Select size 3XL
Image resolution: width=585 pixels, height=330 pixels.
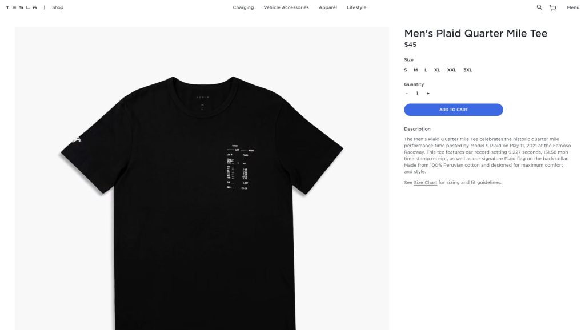[x=467, y=69]
